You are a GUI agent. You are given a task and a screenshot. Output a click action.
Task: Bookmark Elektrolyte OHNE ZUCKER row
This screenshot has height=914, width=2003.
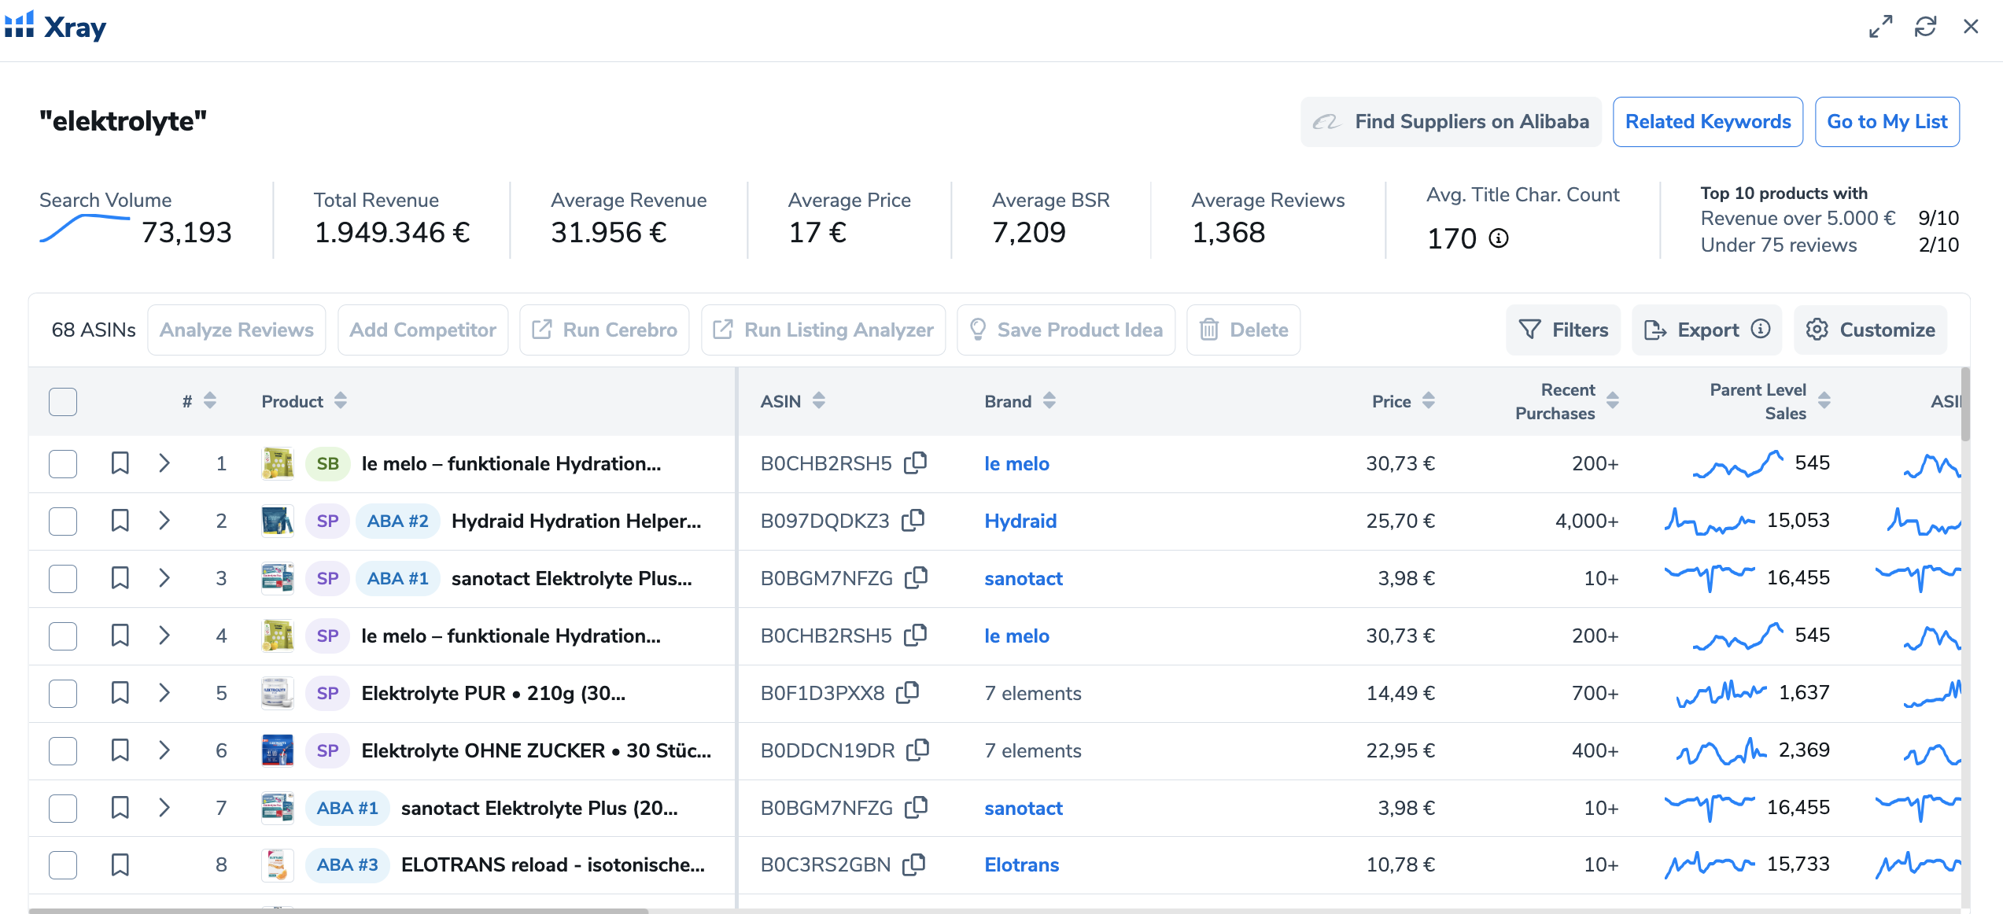[x=120, y=750]
